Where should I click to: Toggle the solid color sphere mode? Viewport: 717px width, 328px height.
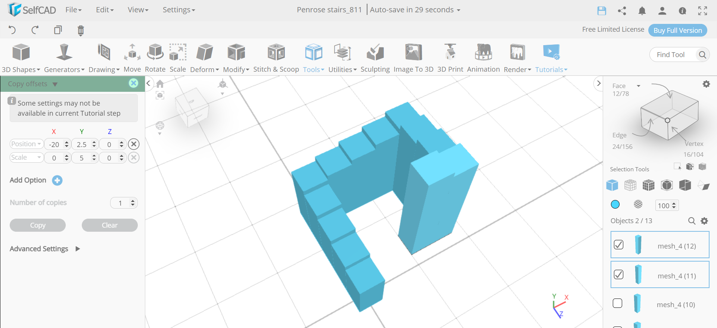tap(615, 204)
